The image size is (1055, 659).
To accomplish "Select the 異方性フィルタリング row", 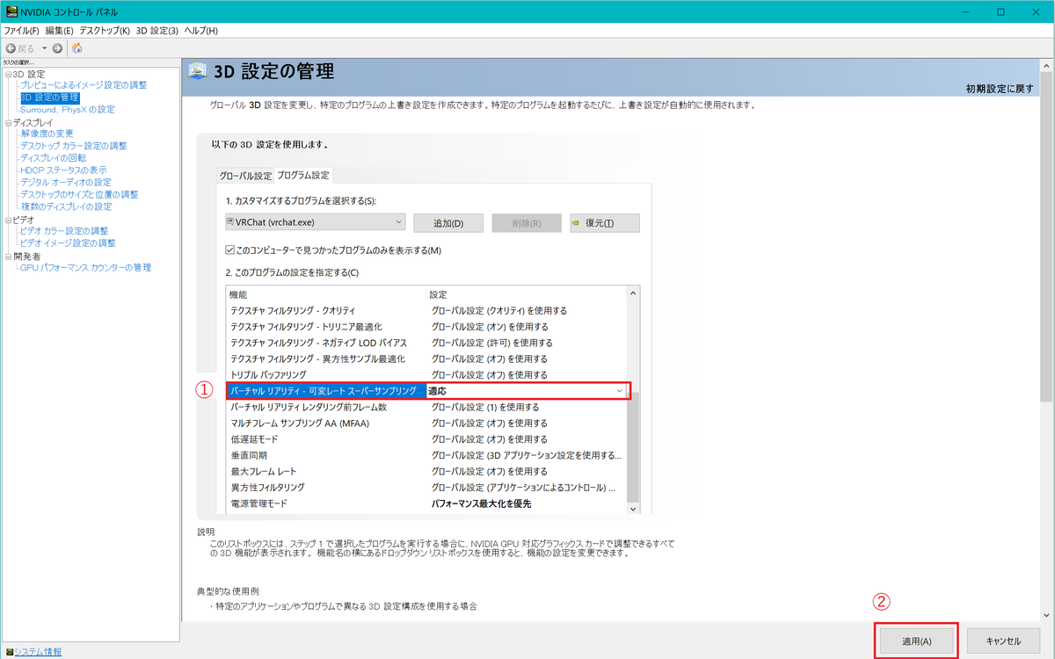I will 426,487.
